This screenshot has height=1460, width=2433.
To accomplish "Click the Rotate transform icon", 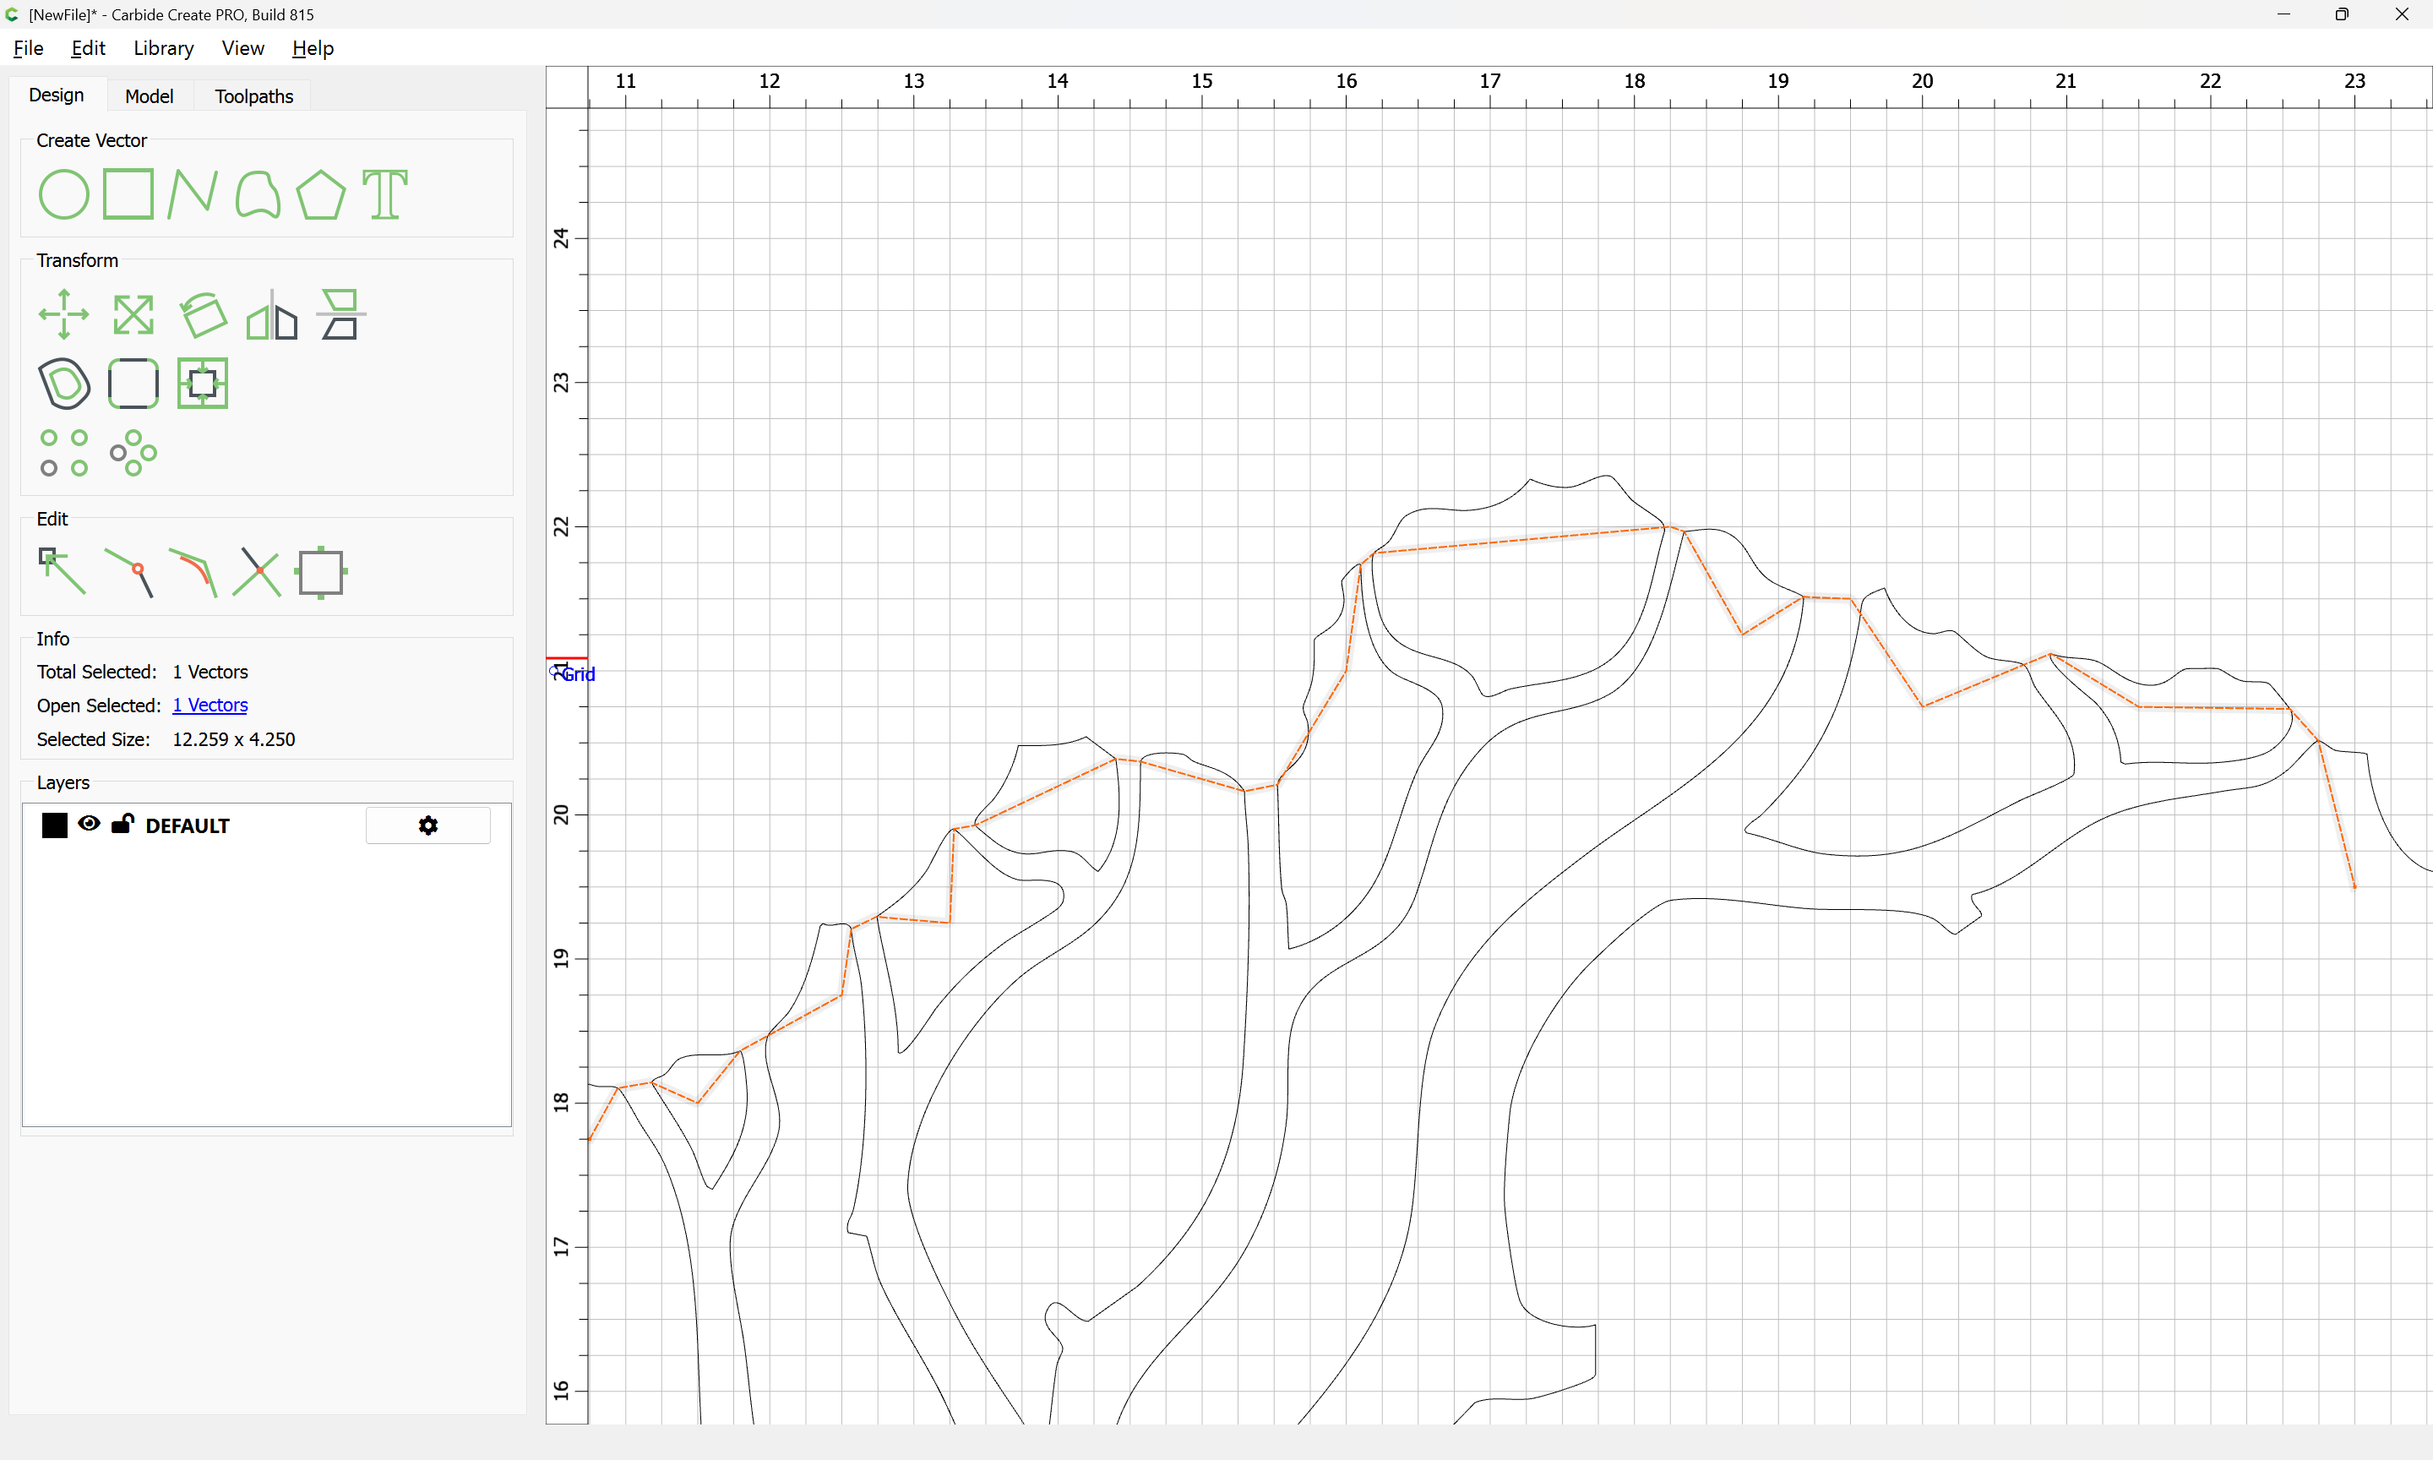I will [x=204, y=315].
